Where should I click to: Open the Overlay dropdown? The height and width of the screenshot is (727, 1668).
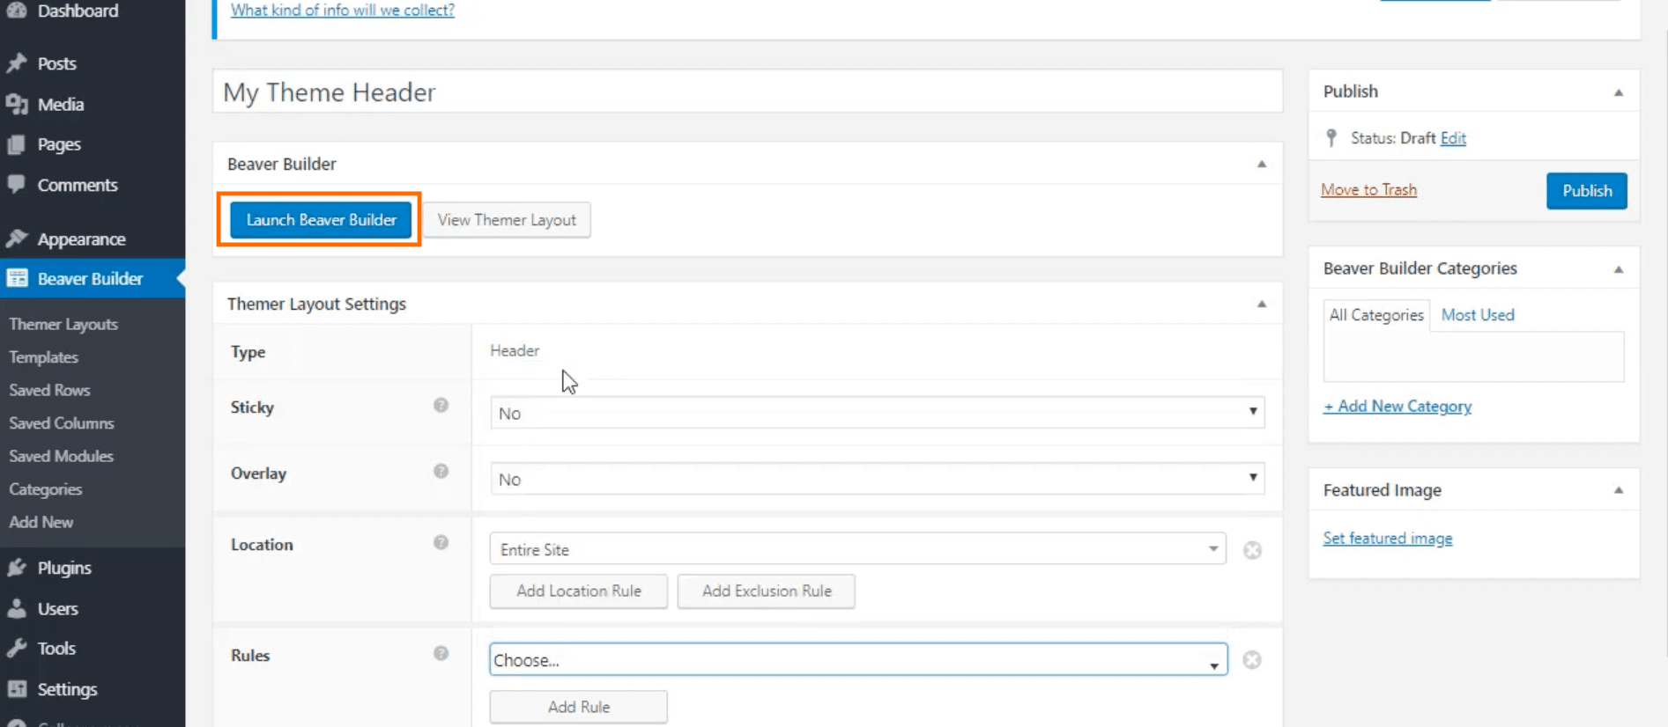tap(877, 479)
